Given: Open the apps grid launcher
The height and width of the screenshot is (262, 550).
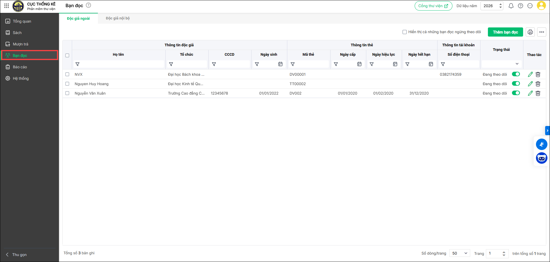Looking at the screenshot, I should tap(6, 6).
